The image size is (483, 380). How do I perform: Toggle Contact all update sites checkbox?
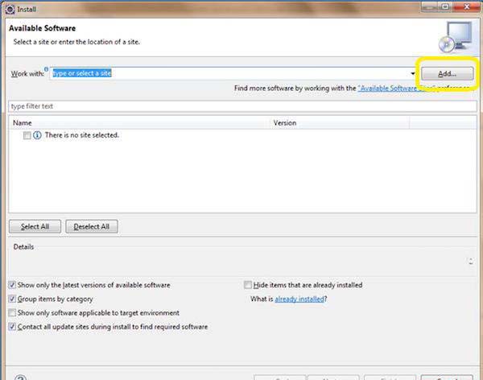click(x=12, y=326)
